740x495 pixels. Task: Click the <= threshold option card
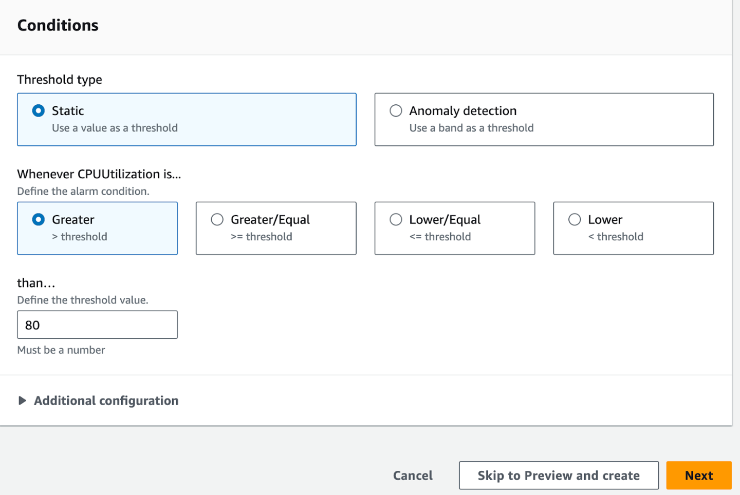(454, 229)
